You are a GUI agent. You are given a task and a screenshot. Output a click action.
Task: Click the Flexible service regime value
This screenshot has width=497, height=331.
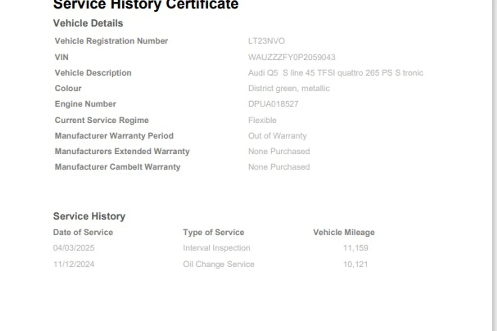point(262,120)
